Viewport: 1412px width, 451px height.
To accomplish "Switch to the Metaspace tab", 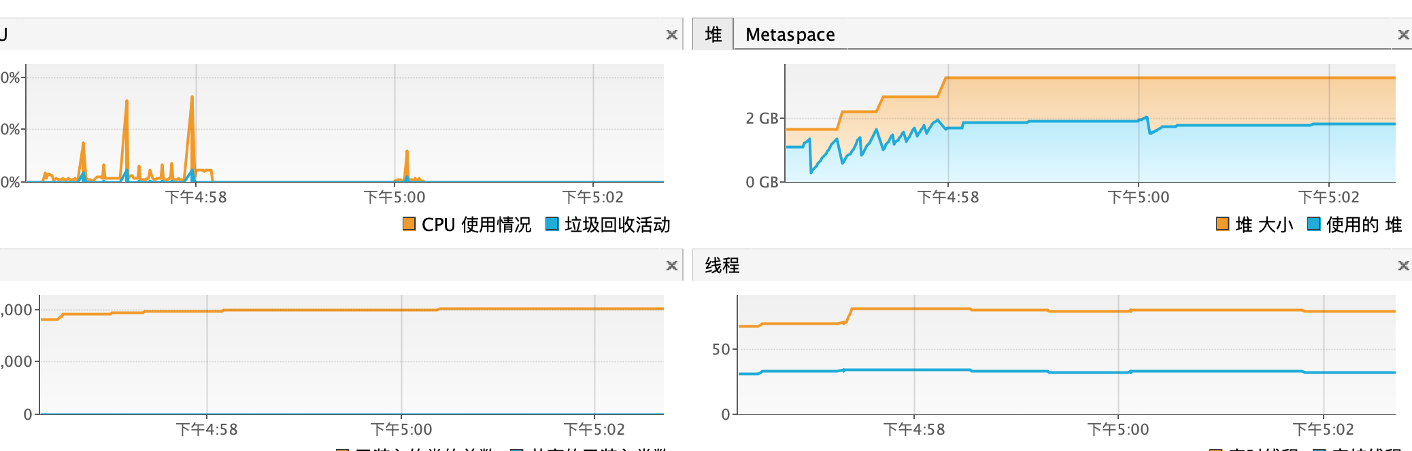I will (790, 35).
